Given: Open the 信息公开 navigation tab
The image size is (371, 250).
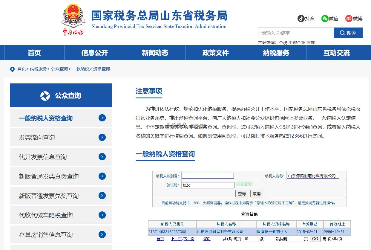Looking at the screenshot, I should [95, 53].
